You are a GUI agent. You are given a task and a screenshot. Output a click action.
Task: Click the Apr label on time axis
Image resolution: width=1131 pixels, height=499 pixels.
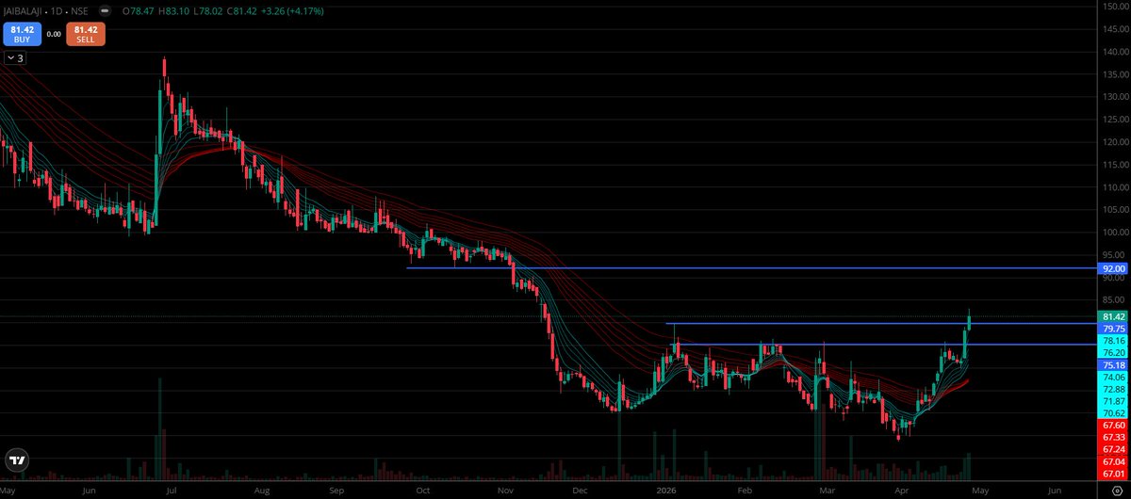[x=900, y=491]
